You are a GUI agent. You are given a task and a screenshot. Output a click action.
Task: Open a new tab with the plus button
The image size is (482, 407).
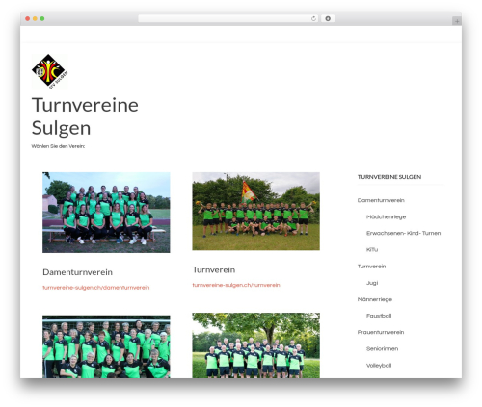457,21
